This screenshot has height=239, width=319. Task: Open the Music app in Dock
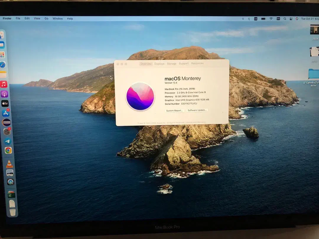4,84
